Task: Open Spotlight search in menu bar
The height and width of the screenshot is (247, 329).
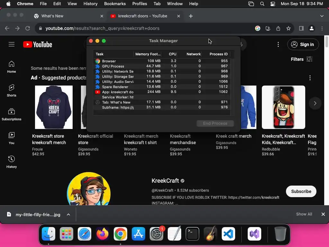Action: pyautogui.click(x=262, y=4)
